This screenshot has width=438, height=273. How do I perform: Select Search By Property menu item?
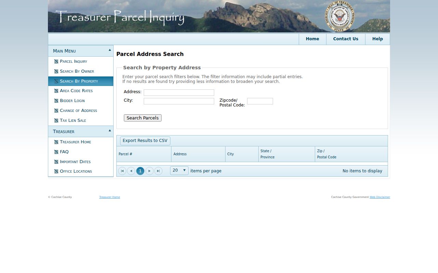click(x=81, y=81)
